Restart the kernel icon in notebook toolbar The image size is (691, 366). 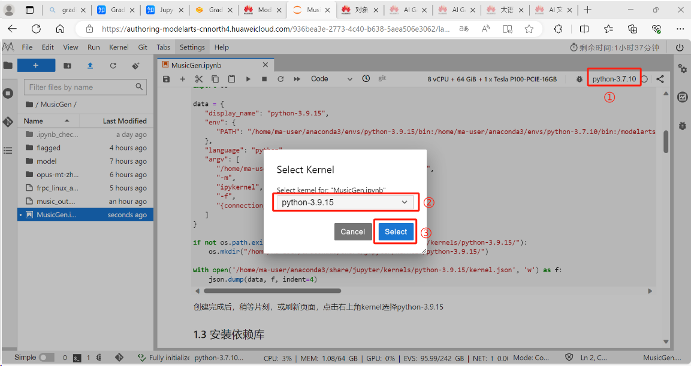tap(280, 79)
